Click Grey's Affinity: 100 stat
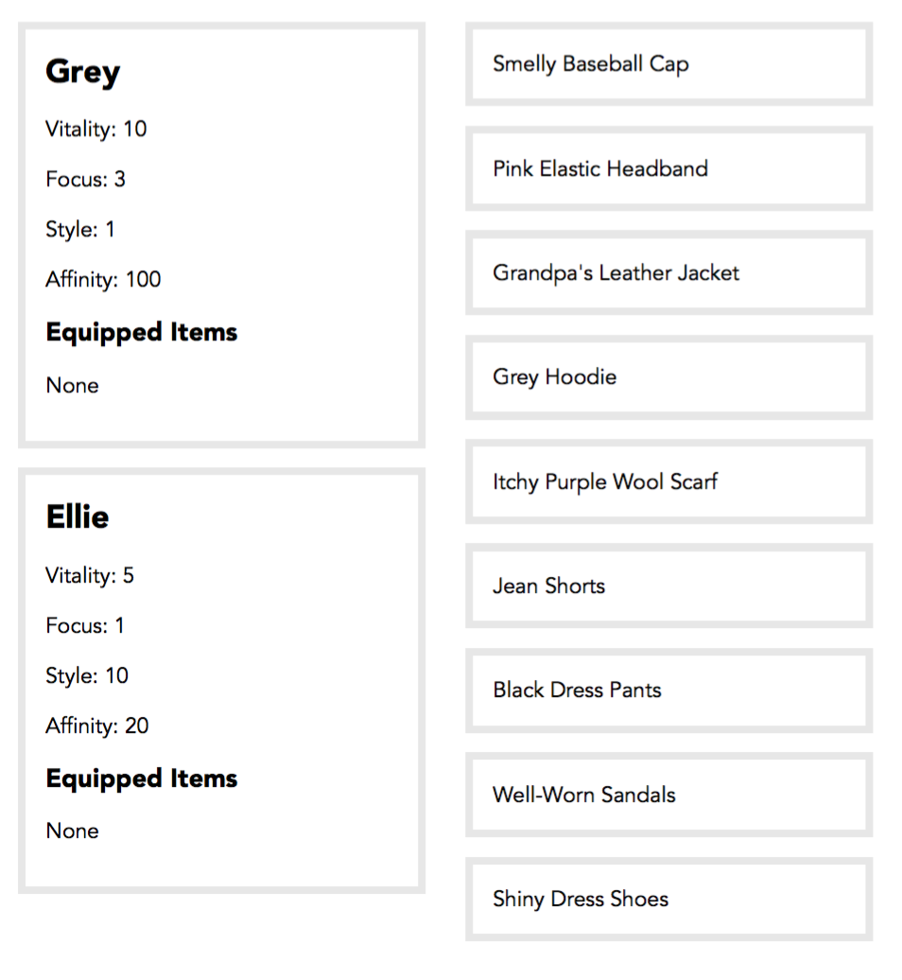The width and height of the screenshot is (902, 980). [103, 279]
